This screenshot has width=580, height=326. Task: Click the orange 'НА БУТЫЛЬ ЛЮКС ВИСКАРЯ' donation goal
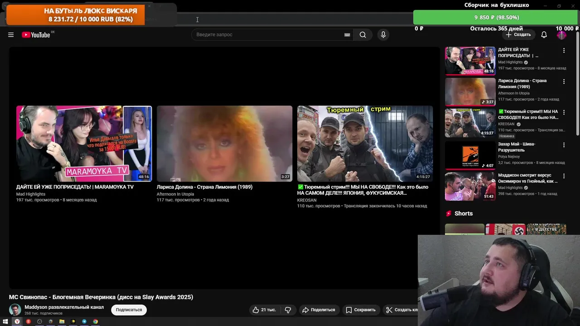pos(75,15)
